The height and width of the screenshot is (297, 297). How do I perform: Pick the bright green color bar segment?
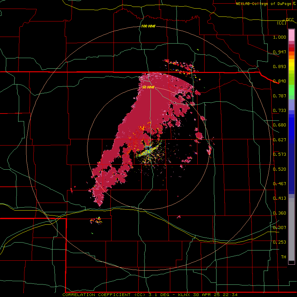point(291,90)
